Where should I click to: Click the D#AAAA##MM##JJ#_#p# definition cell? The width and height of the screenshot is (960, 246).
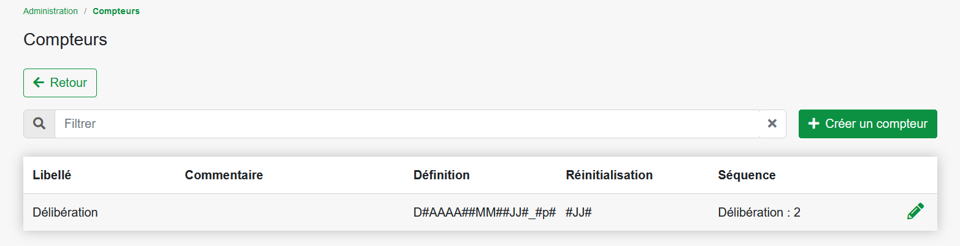tap(485, 212)
